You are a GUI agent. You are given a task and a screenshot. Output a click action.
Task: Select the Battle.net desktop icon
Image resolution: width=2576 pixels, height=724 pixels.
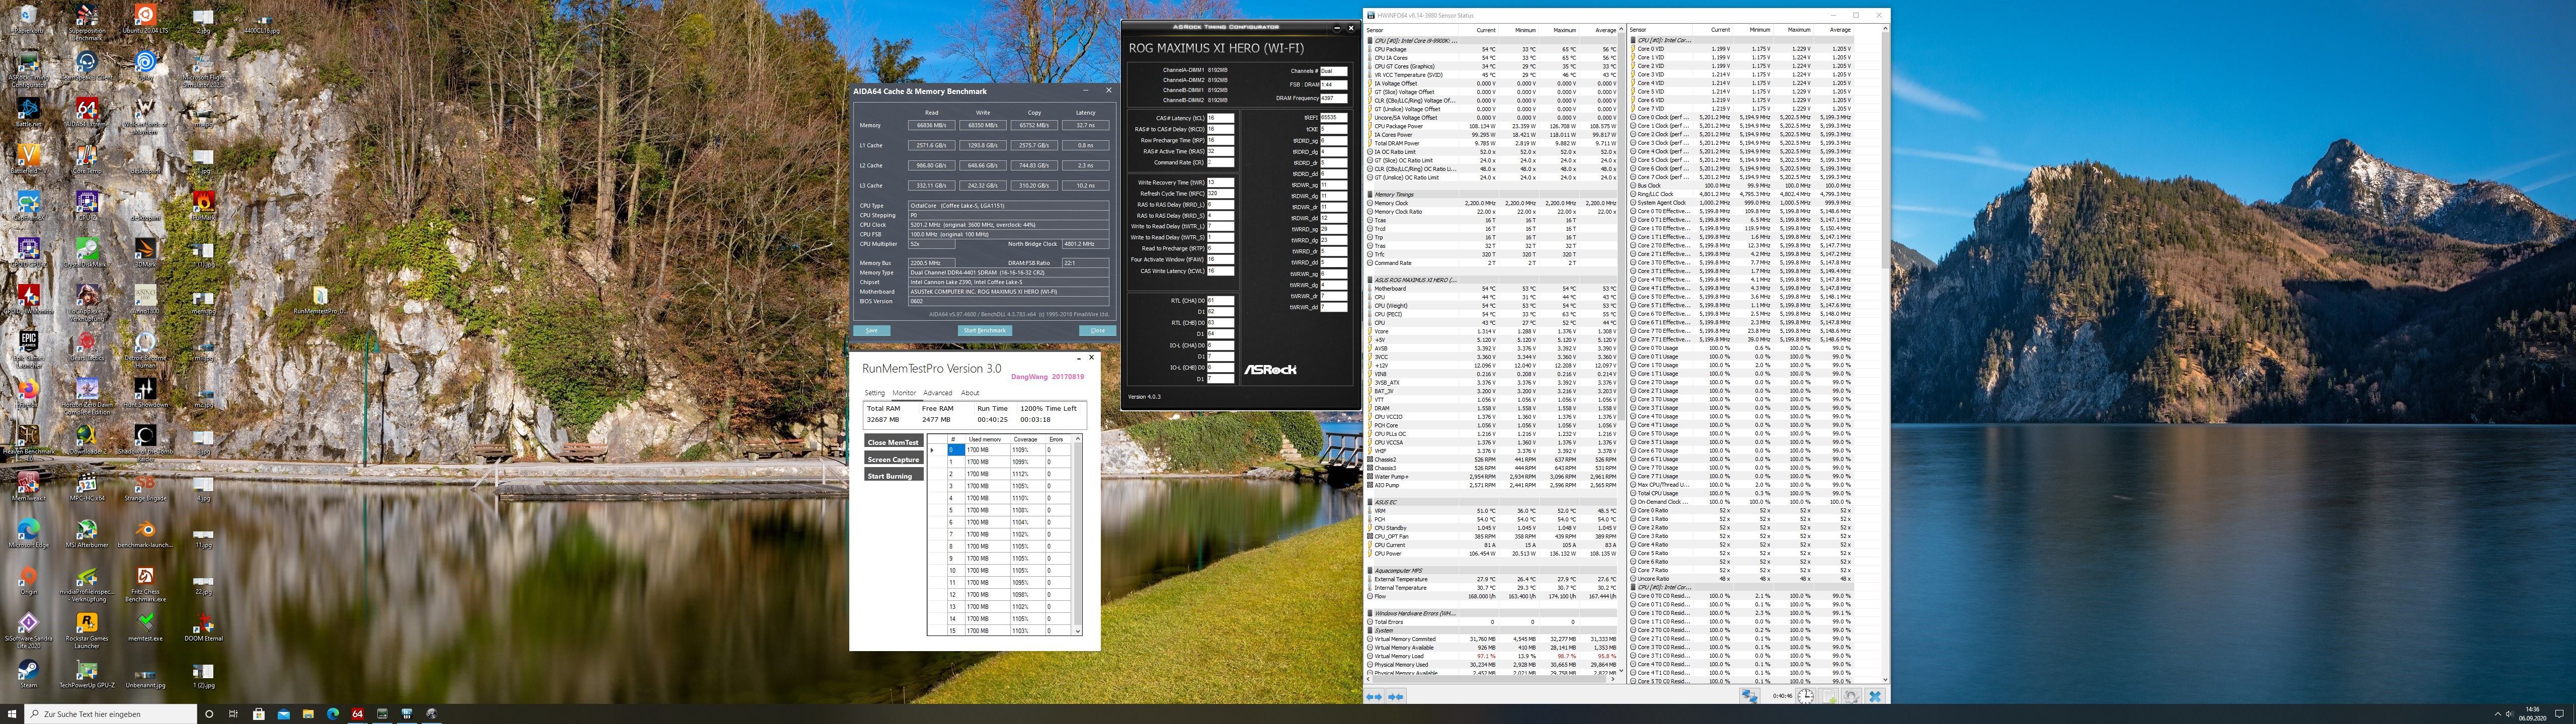pos(28,113)
